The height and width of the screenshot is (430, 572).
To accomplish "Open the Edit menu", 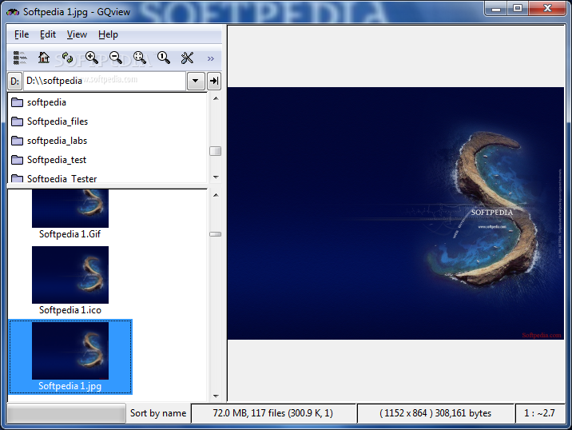I will tap(48, 34).
